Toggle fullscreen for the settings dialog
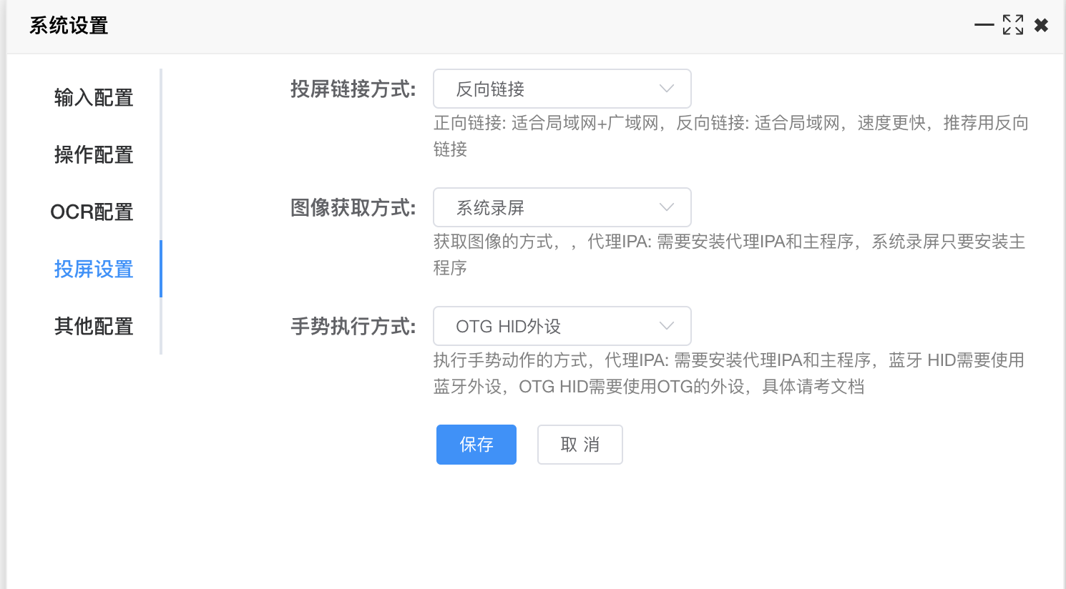The width and height of the screenshot is (1066, 589). tap(1013, 25)
